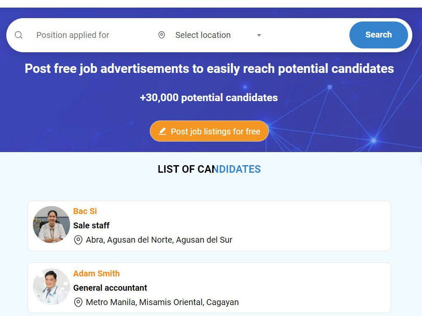422x316 pixels.
Task: Expand the Select location dropdown arrow
Action: pyautogui.click(x=259, y=35)
